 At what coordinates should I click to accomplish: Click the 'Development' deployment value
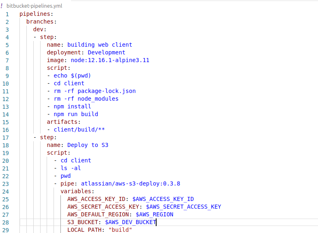[x=106, y=52]
